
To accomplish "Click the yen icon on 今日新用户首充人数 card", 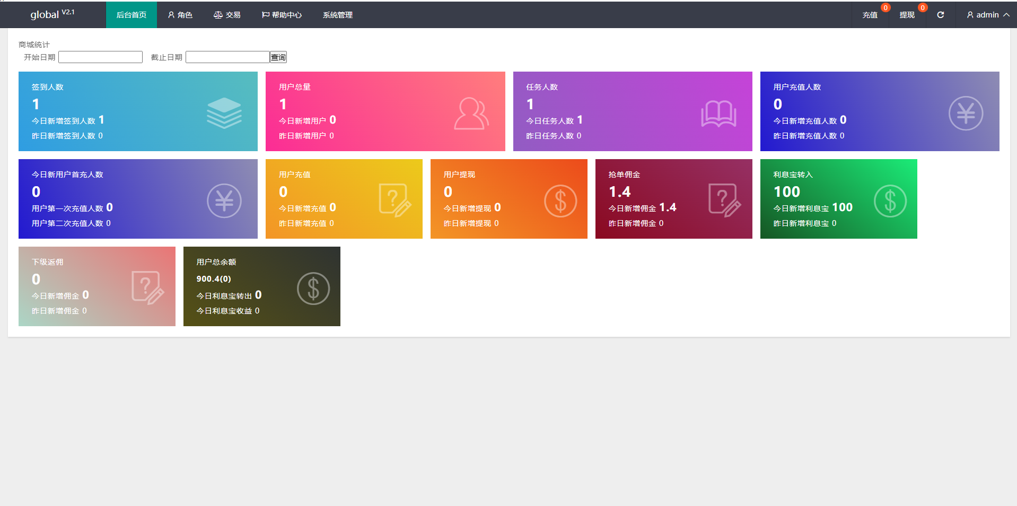I will point(224,200).
